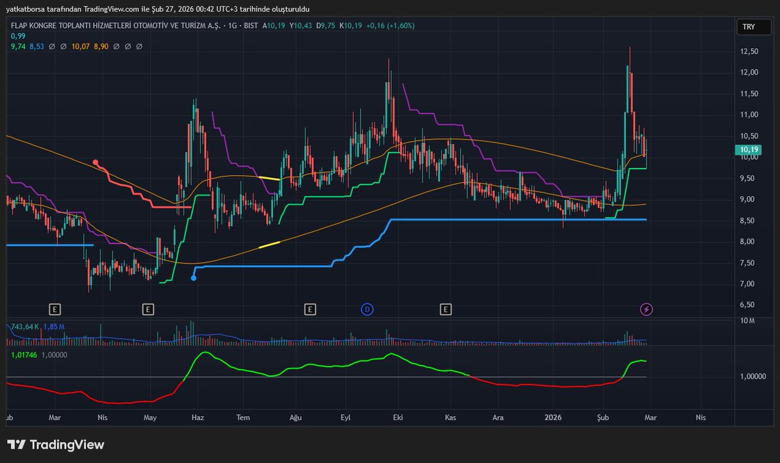Screen dimensions: 780x463
Task: Click the May label on time axis
Action: (150, 418)
